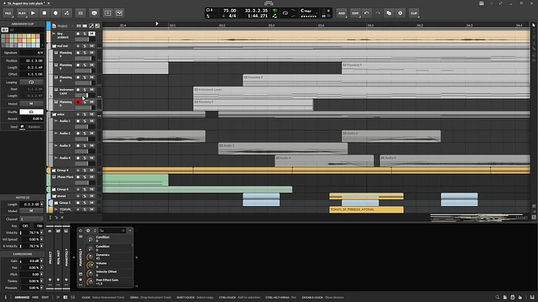Adjust the Velocity slider in the Notes panel

coord(31,233)
